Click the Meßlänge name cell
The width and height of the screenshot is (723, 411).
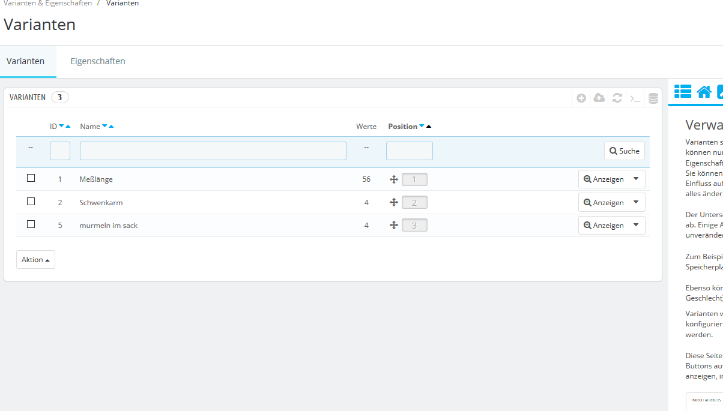point(96,179)
